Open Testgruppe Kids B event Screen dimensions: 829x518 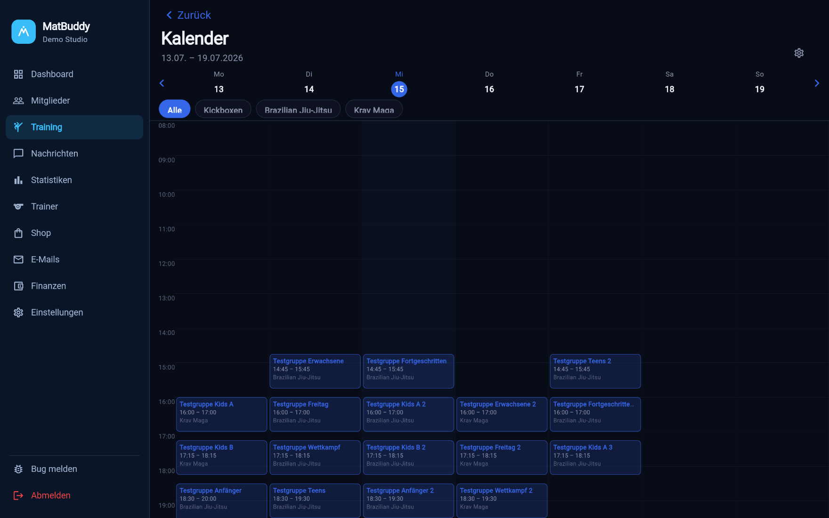point(222,457)
